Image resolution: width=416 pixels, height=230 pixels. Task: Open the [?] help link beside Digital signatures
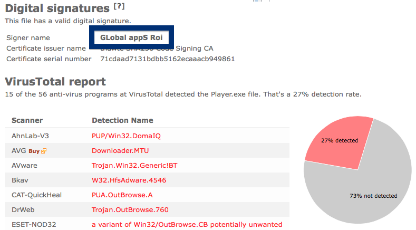(119, 6)
